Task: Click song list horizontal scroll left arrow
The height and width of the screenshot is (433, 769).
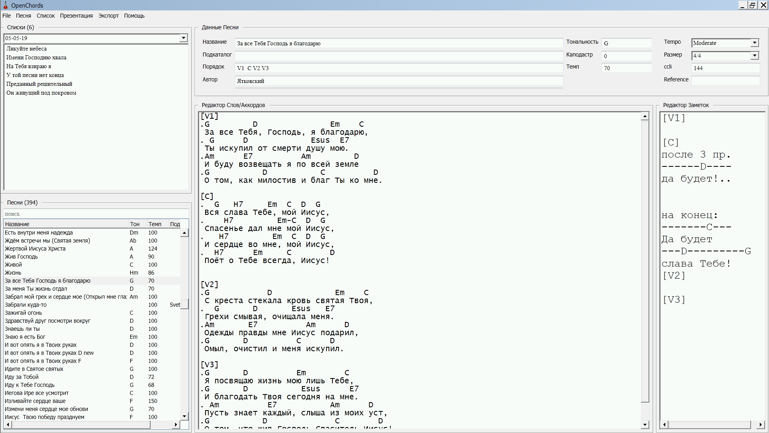Action: coord(8,425)
